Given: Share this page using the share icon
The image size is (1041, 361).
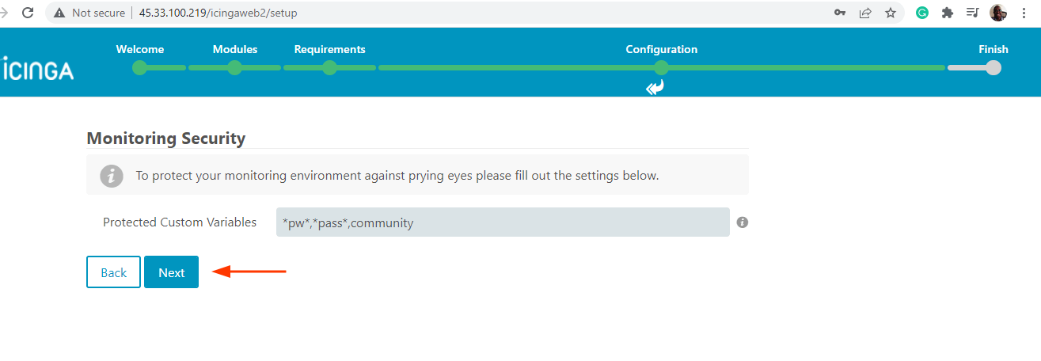Looking at the screenshot, I should point(865,13).
